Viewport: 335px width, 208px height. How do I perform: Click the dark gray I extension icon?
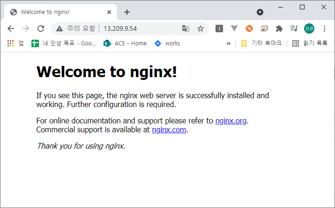[219, 29]
